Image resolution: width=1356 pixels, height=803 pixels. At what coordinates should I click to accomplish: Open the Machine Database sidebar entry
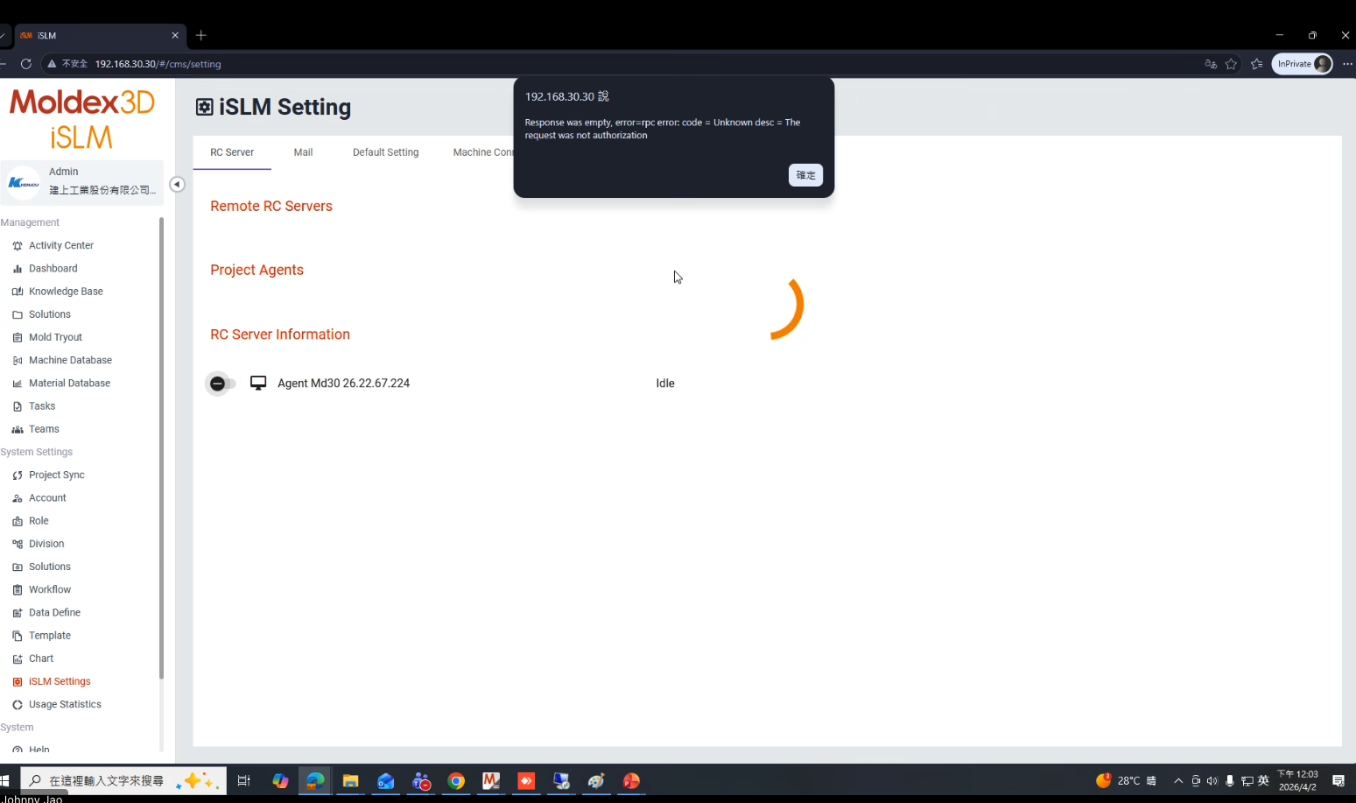70,360
